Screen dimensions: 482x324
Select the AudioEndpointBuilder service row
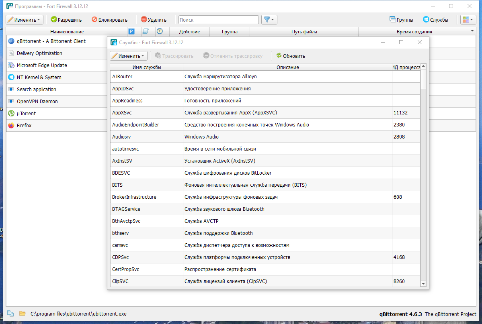pos(265,124)
